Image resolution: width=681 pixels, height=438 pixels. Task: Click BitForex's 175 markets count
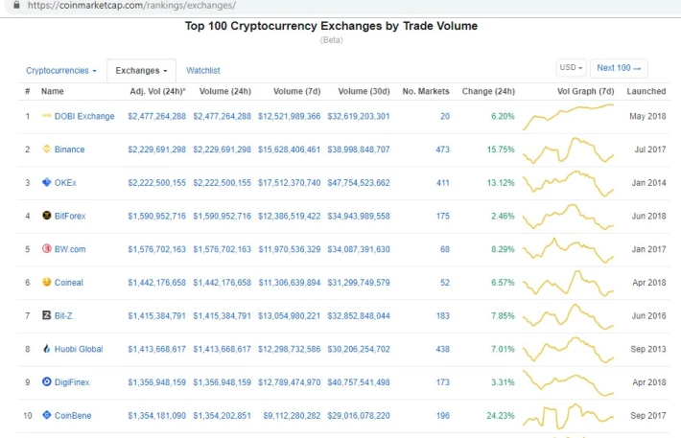coord(442,216)
